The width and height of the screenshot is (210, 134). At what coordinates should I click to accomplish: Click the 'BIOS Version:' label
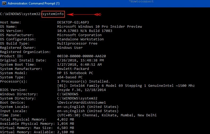tap(14, 90)
